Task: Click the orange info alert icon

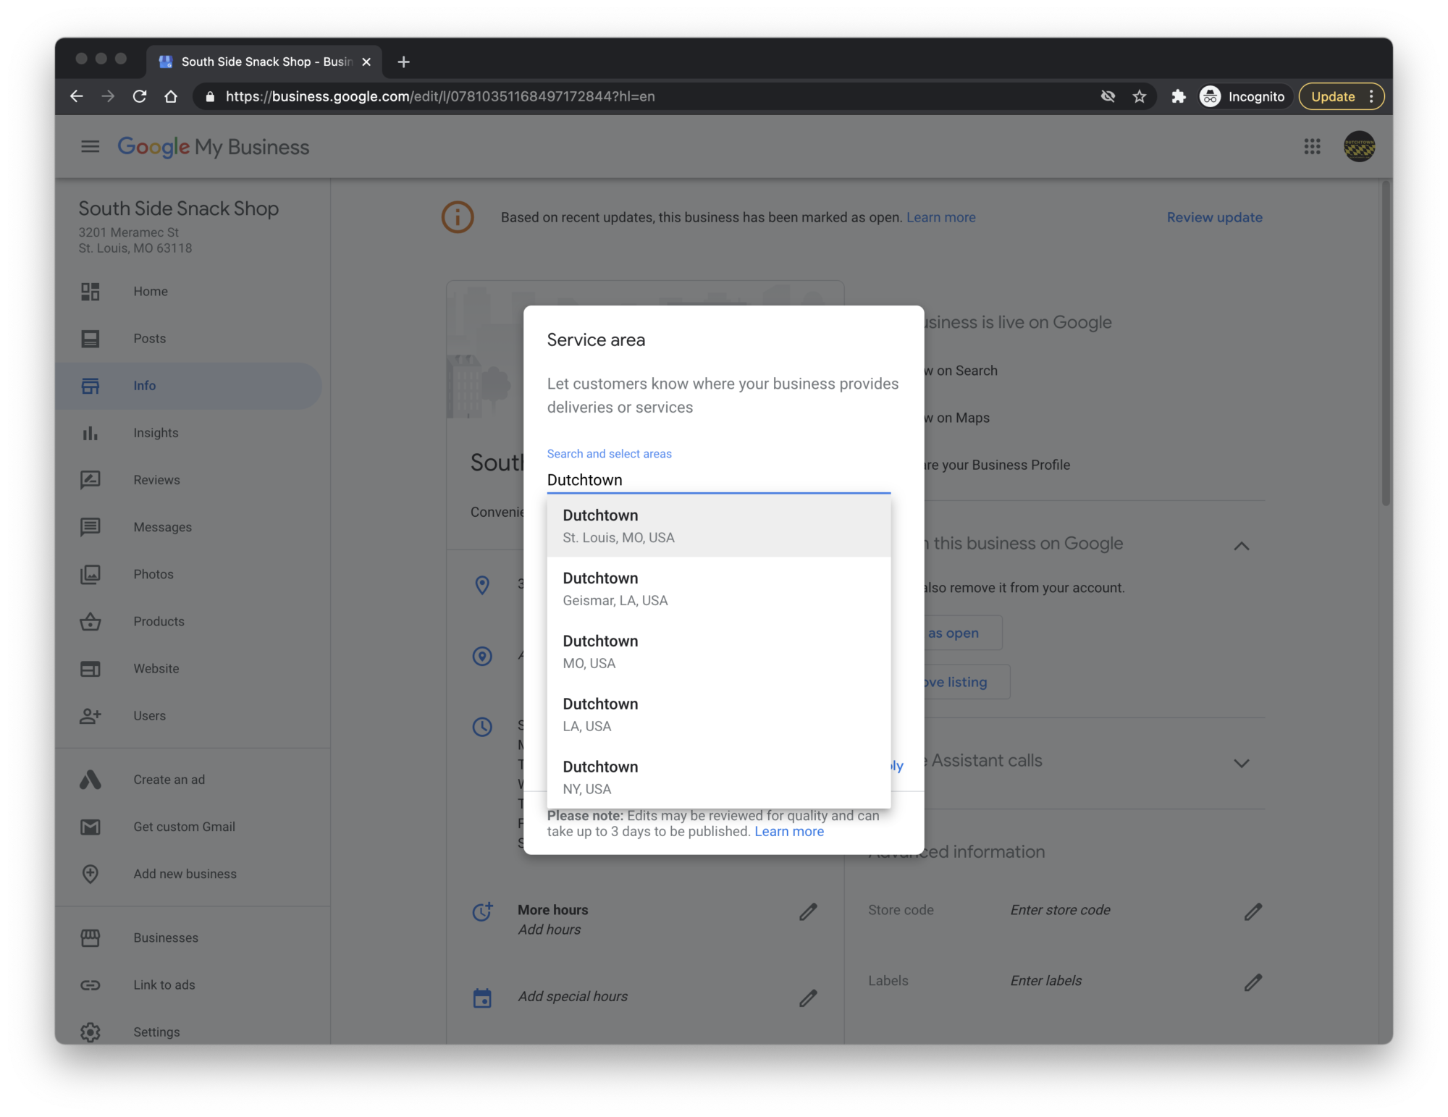Action: click(458, 217)
